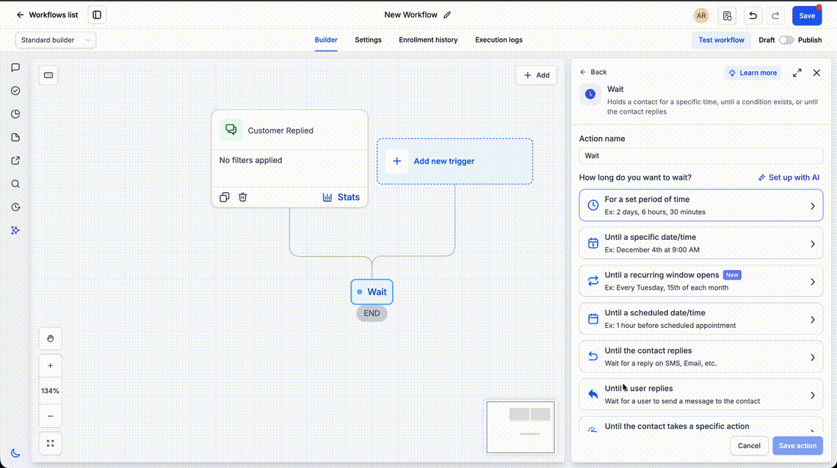Click the canvas minimap thumbnail
The image size is (837, 468).
[521, 428]
